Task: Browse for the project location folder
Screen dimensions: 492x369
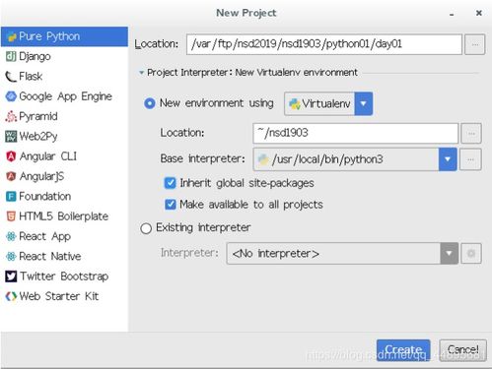Action: point(474,44)
